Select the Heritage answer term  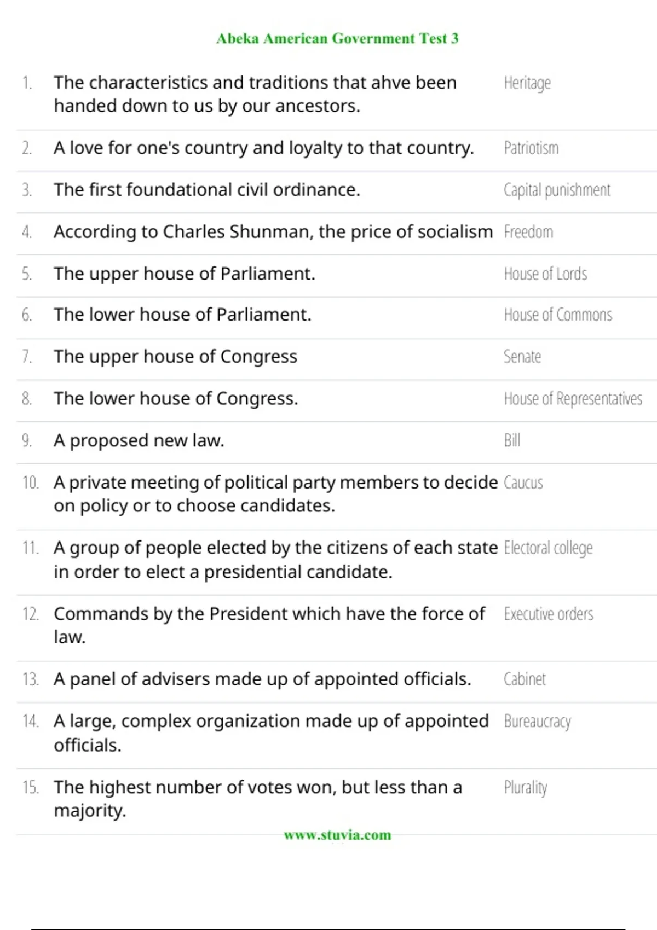click(x=527, y=83)
